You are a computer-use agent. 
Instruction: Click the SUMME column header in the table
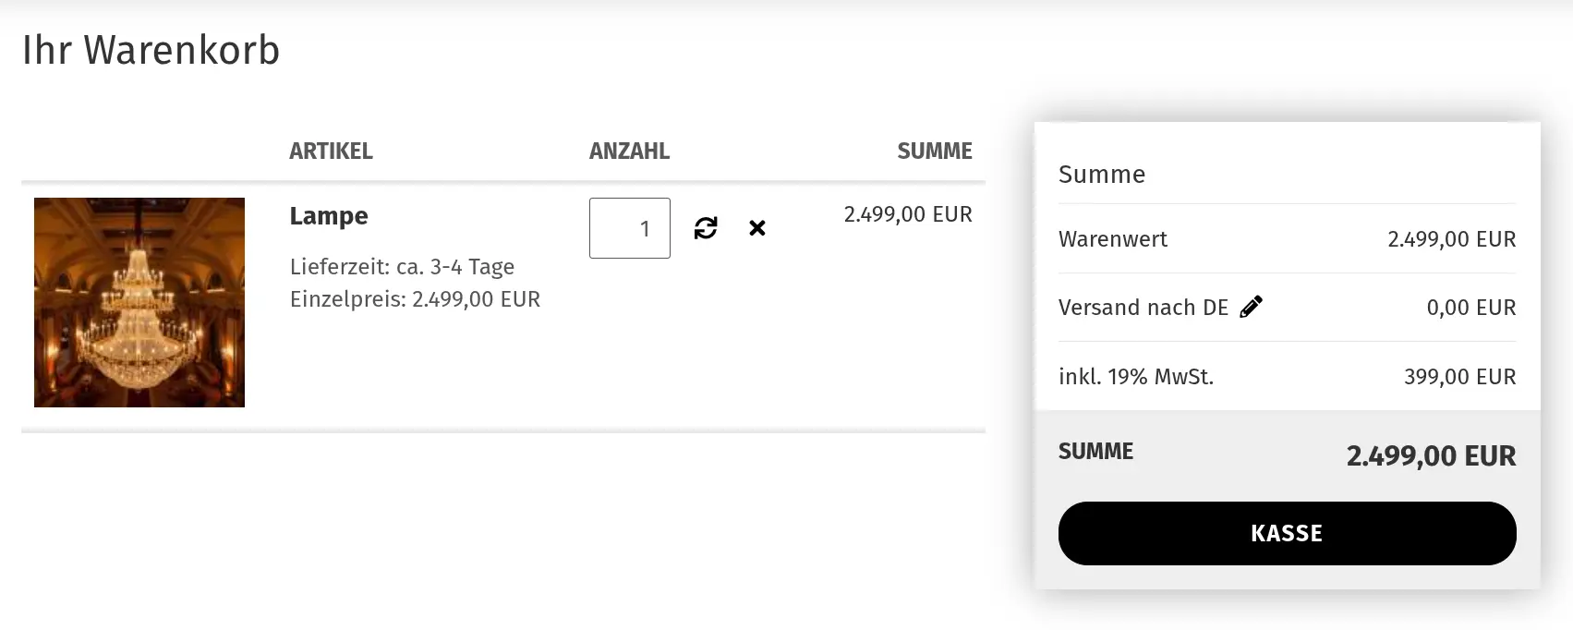pos(935,151)
